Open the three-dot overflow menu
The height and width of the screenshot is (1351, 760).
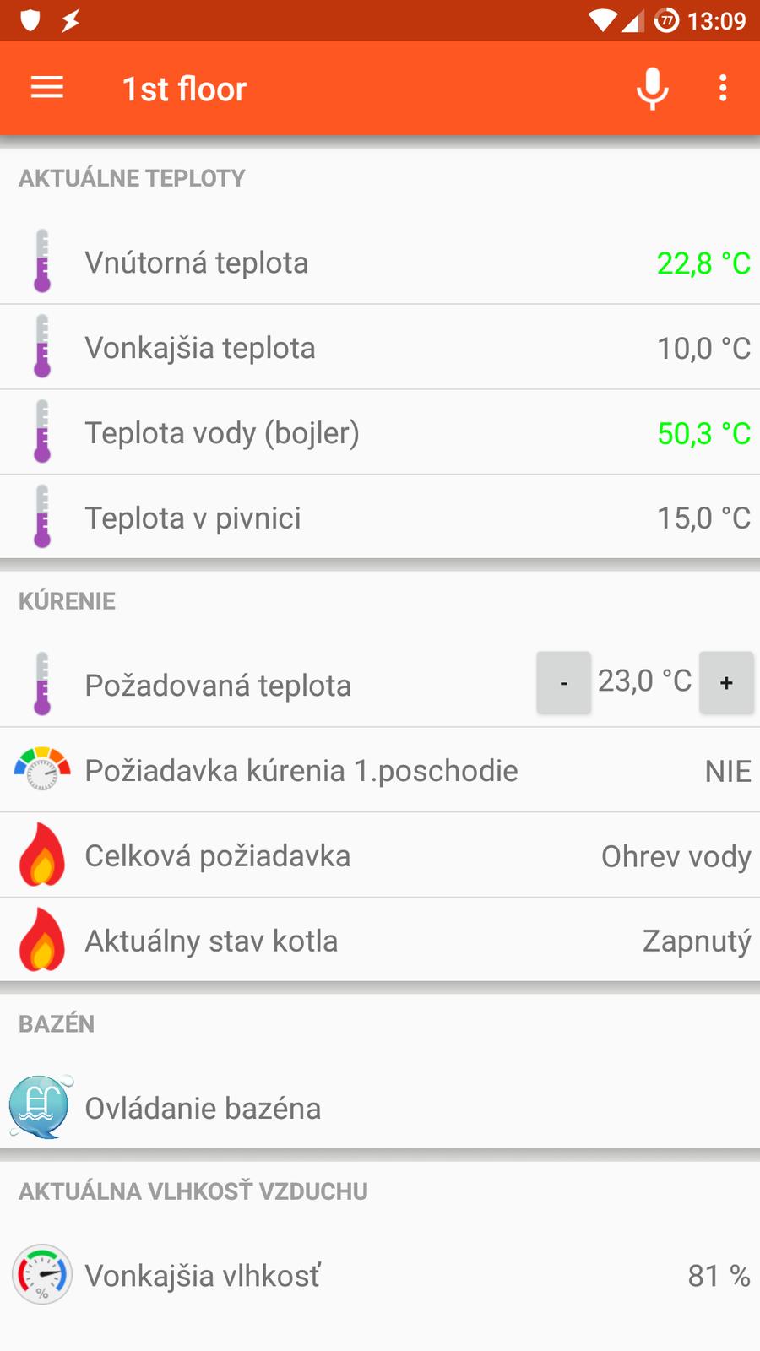[x=723, y=88]
